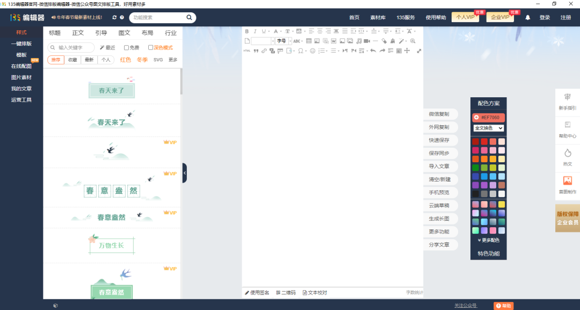Justify the text alignment
The image size is (580, 310).
coord(345,31)
